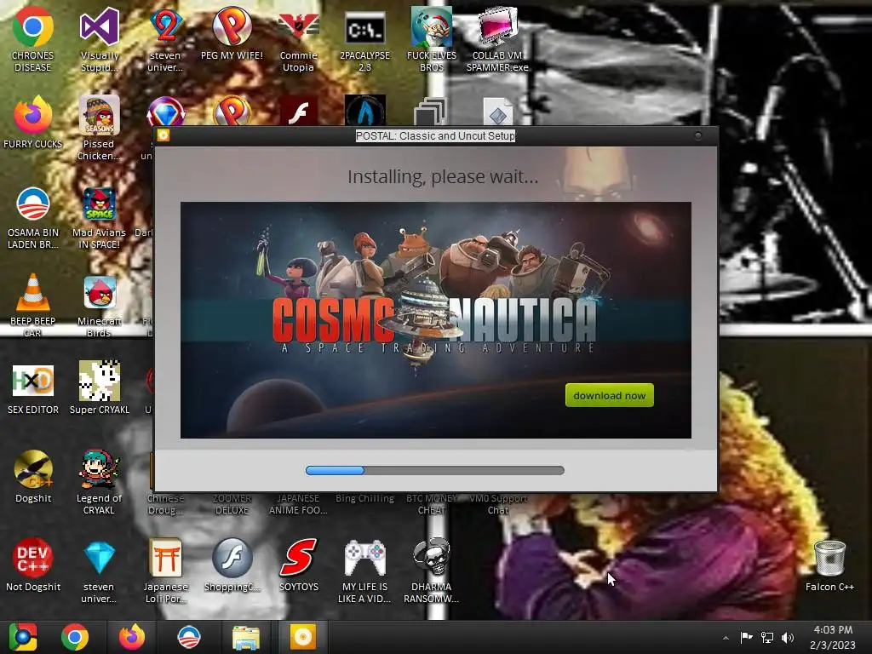Select the Mad Avians IN SPACE icon
The width and height of the screenshot is (872, 654).
point(99,217)
